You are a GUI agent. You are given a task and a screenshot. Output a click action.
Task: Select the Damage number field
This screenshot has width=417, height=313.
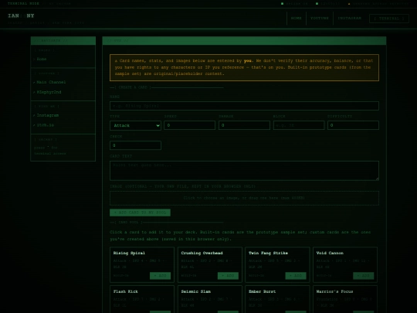click(x=244, y=125)
